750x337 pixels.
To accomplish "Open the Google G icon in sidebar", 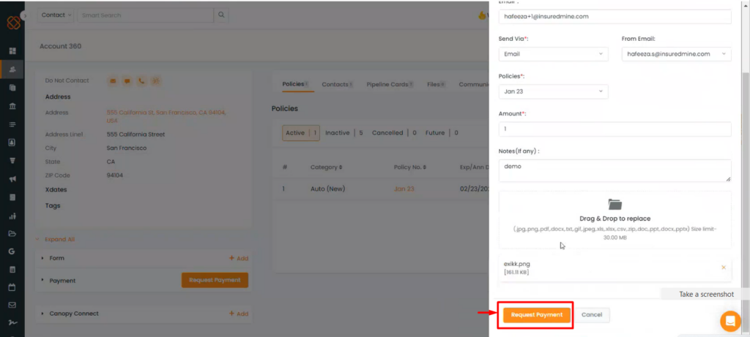I will 12,251.
